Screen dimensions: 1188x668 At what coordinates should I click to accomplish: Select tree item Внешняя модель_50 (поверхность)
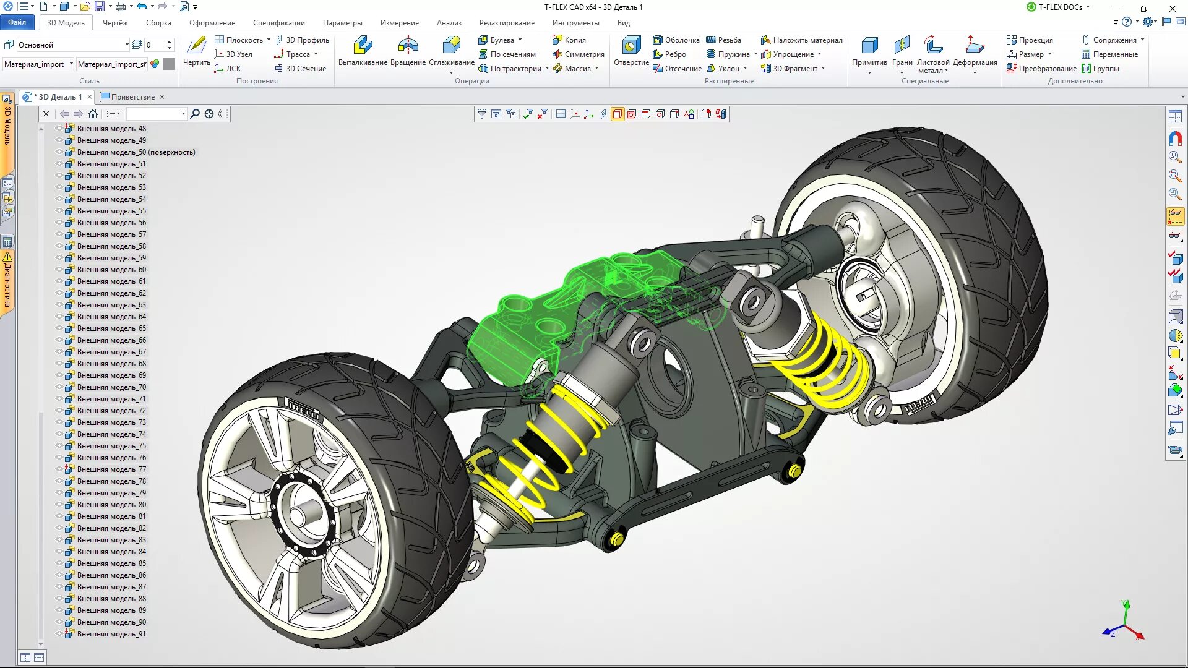(136, 152)
